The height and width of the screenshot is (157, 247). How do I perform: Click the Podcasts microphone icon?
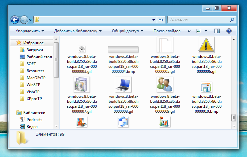click(x=22, y=119)
